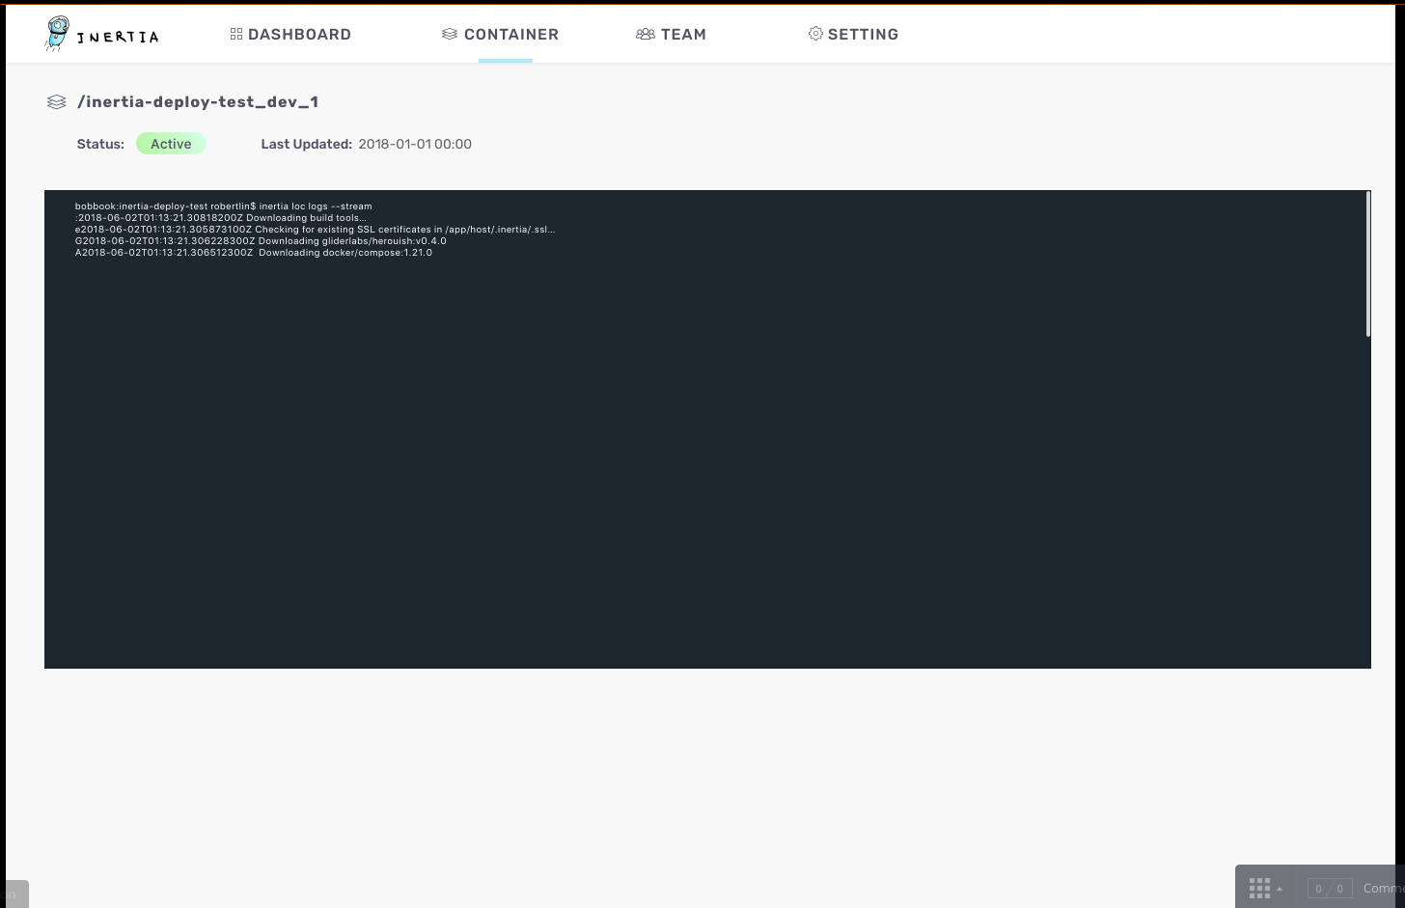
Task: Click the Last Updated timestamp 2018-01-01 00:00
Action: coord(415,144)
